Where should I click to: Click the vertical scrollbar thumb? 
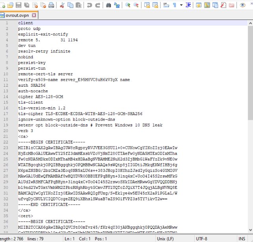pos(250,71)
